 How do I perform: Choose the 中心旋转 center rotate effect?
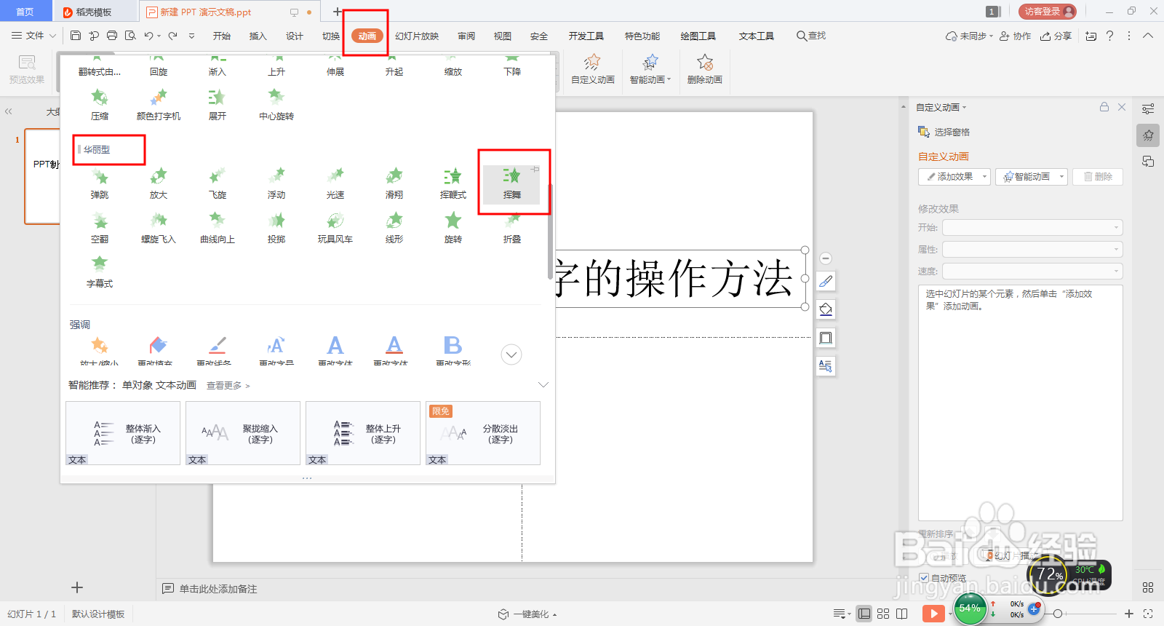tap(276, 105)
